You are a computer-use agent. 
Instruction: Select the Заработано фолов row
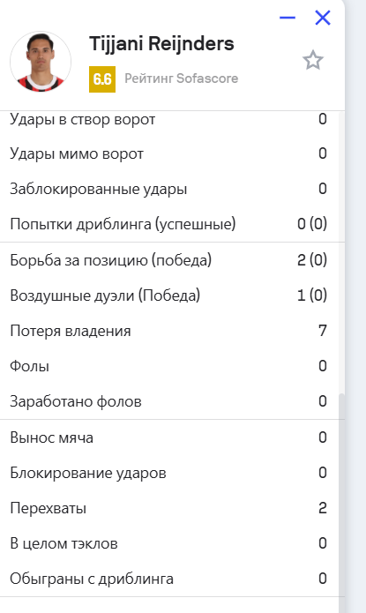tap(168, 401)
